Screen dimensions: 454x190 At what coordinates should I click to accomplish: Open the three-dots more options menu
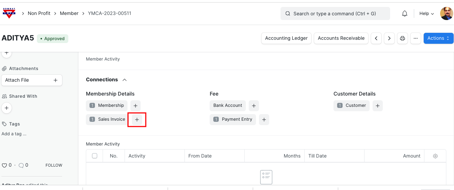(415, 38)
